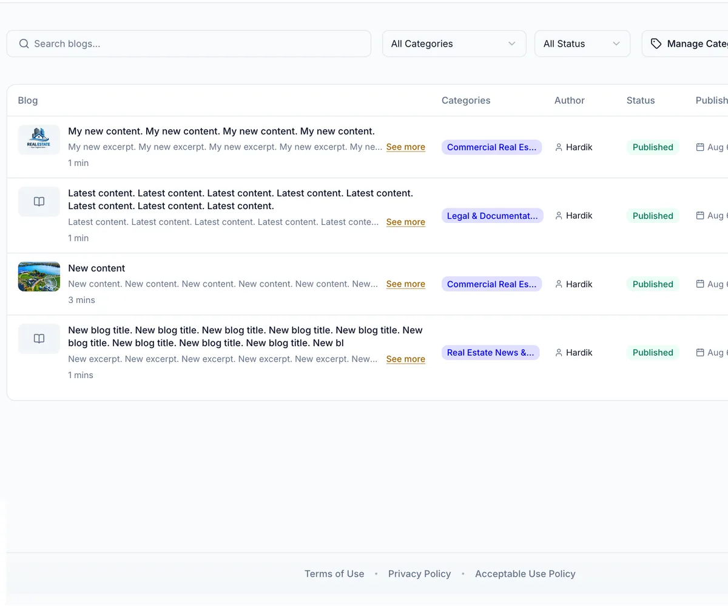Click the Published badge in New content row

point(653,284)
